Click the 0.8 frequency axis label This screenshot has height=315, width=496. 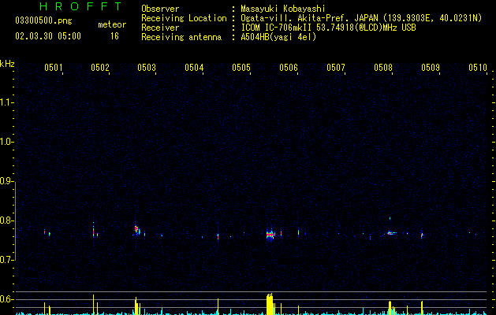tap(6, 220)
